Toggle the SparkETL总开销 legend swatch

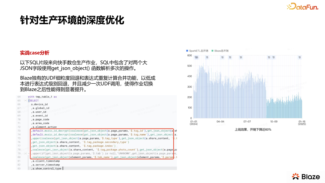click(x=187, y=51)
